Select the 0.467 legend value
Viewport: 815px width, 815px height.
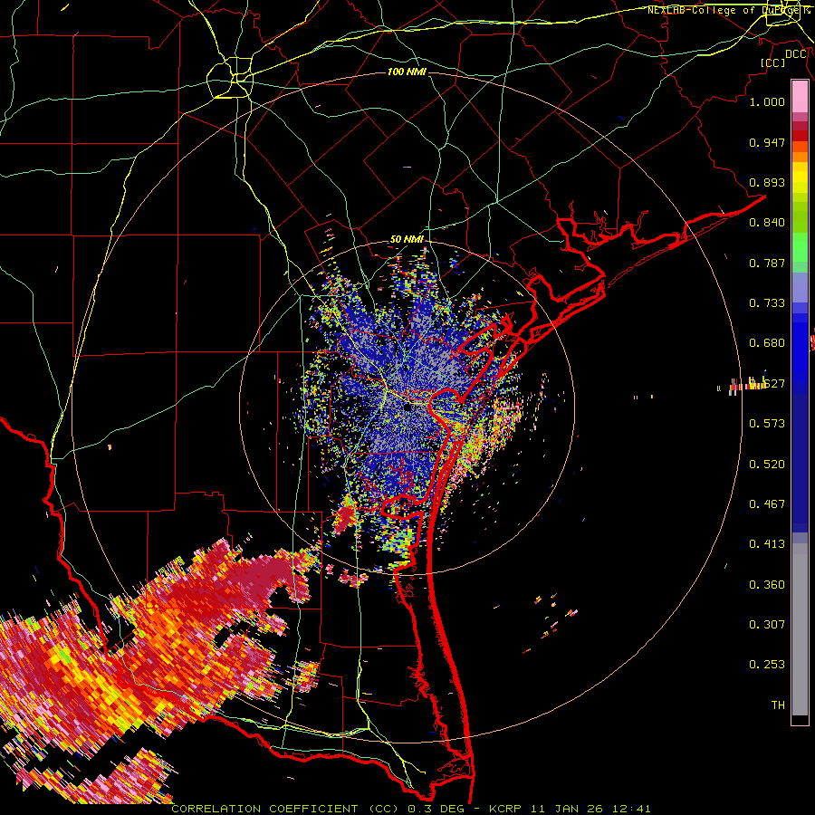coord(767,504)
